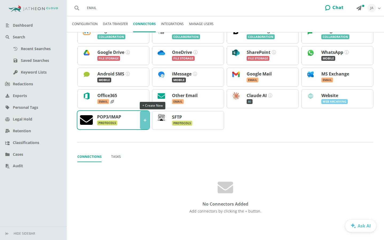The width and height of the screenshot is (384, 240).
Task: Open Saved Searches in sidebar
Action: tap(35, 61)
